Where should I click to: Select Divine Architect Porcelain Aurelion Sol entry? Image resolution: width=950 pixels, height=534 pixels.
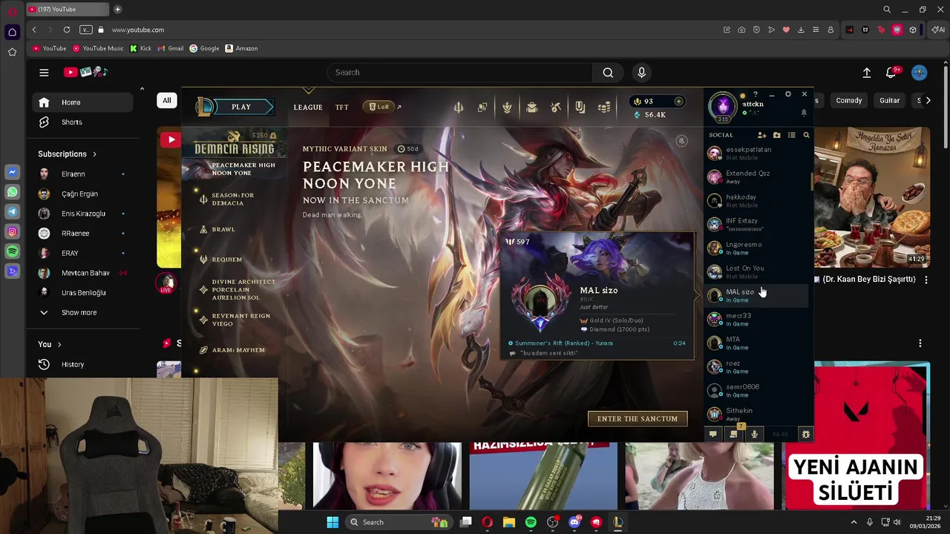click(x=243, y=290)
